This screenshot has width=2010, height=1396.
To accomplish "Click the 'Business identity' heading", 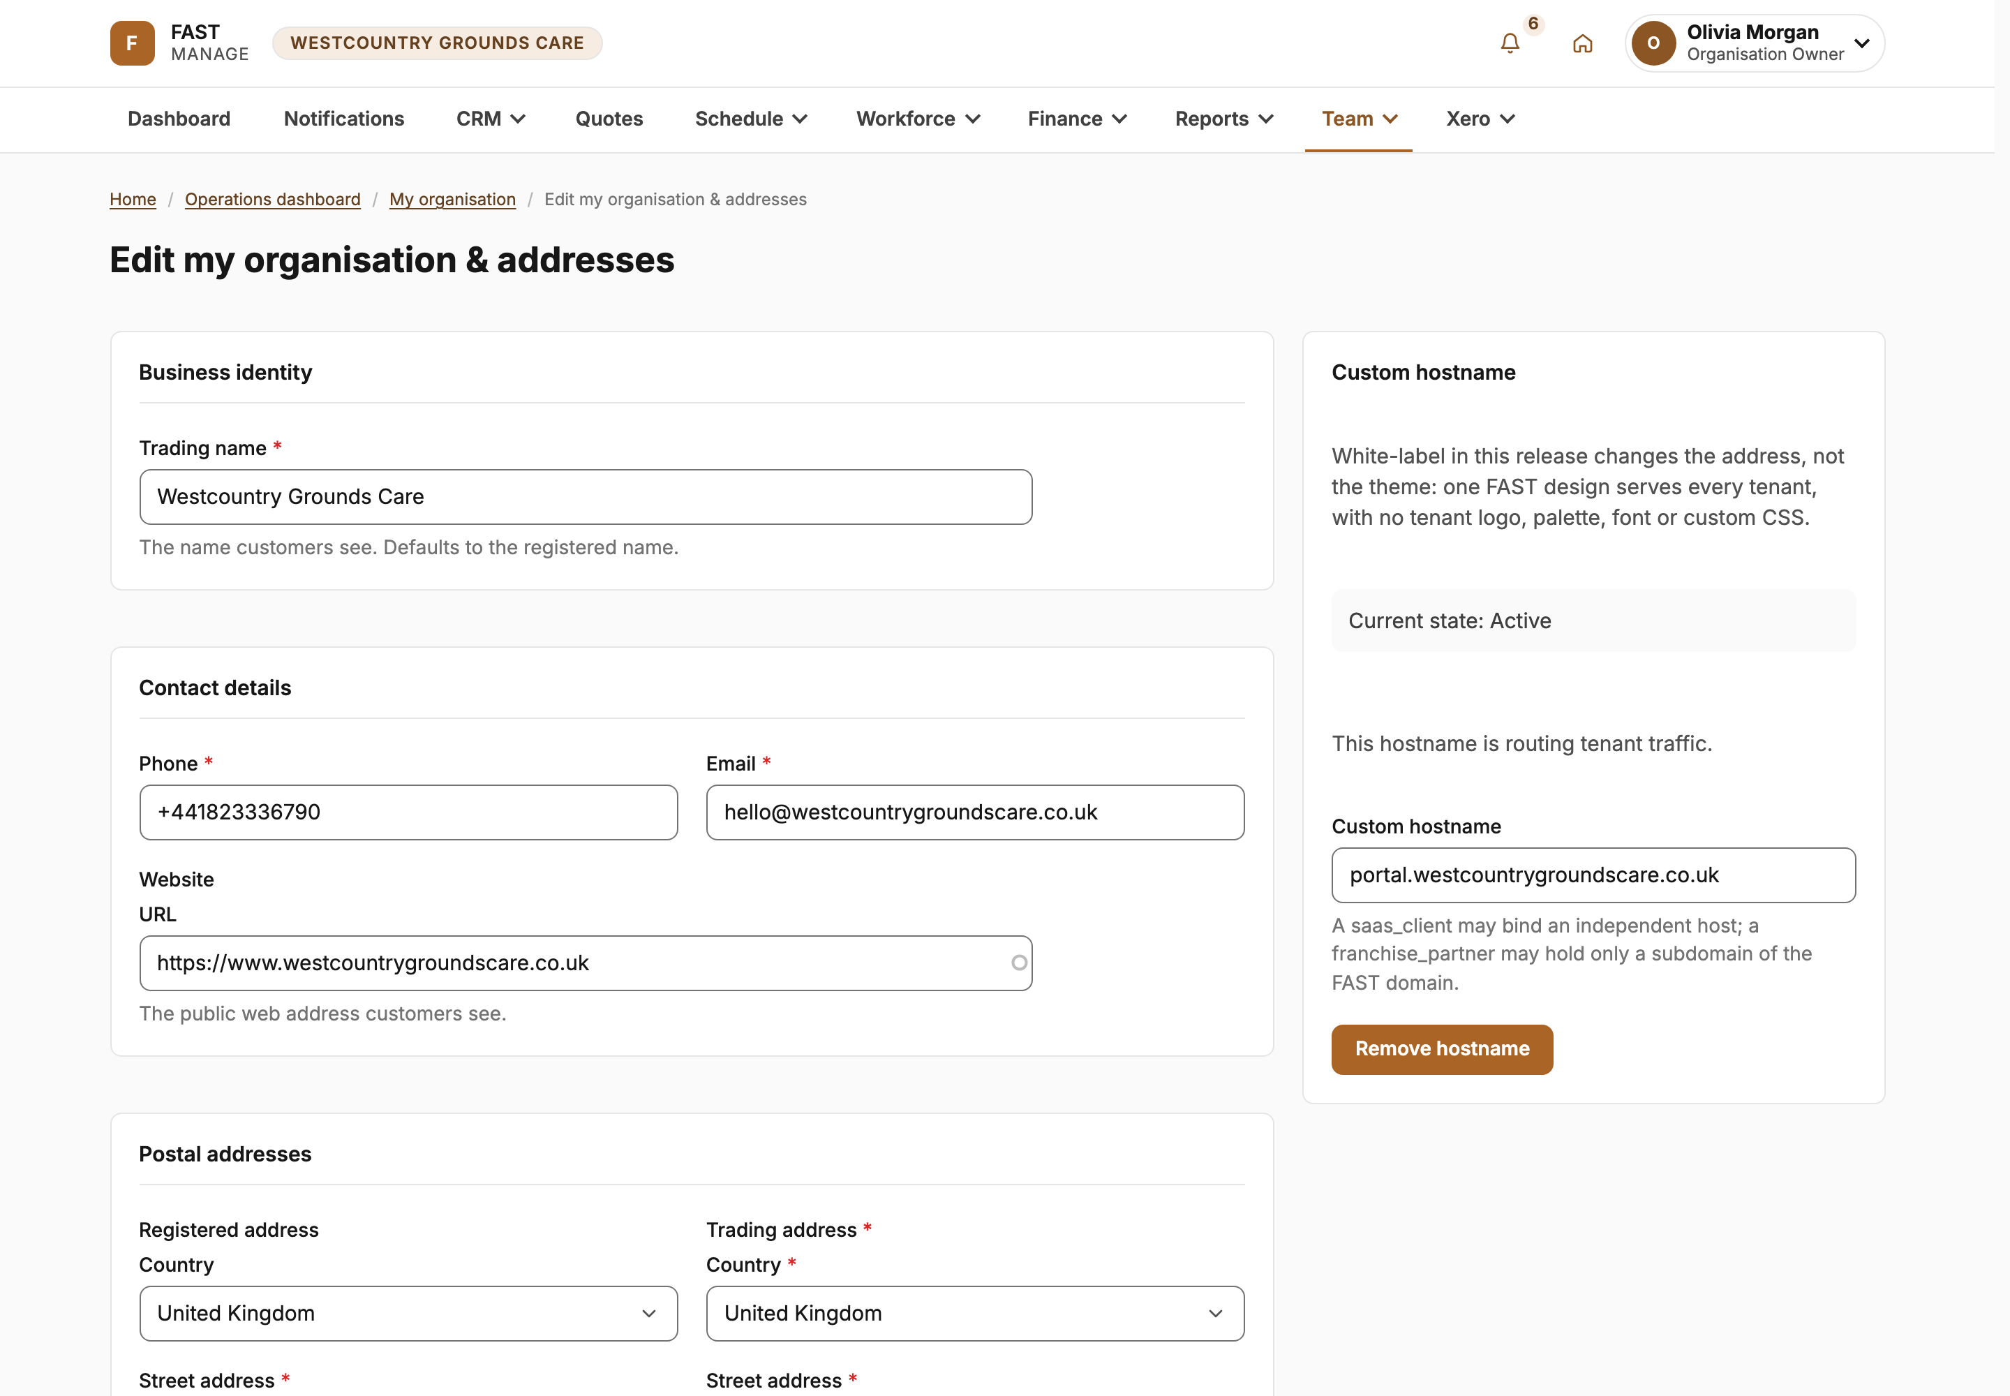I will [225, 373].
